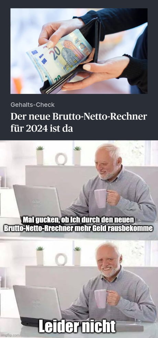This screenshot has width=158, height=338.
Task: Click the left potted plant, upper panel
Action: point(40,155)
